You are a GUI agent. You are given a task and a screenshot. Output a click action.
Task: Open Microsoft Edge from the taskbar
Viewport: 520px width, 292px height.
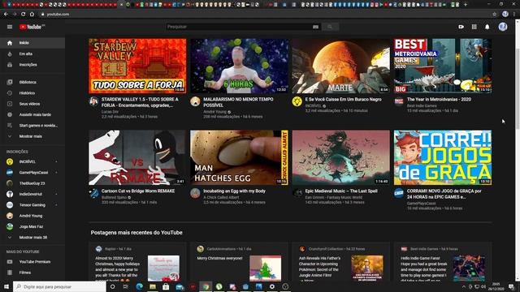pos(139,286)
